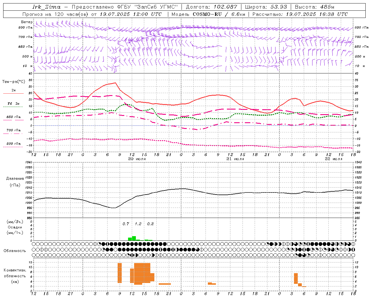Click the date label 20 июля
Viewport: 370px width, 296px height.
coord(137,159)
